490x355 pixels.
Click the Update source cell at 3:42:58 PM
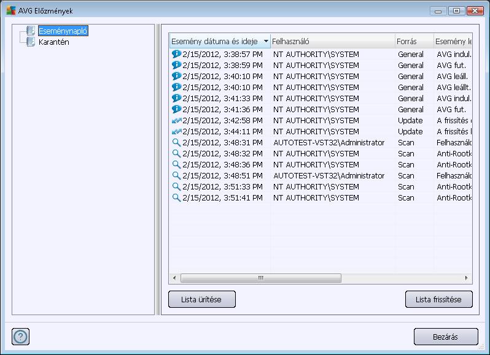(410, 120)
